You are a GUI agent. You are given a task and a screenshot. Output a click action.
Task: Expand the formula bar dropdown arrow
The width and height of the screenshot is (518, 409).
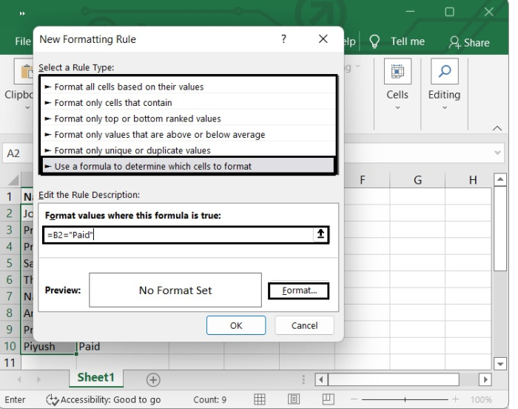pyautogui.click(x=498, y=153)
